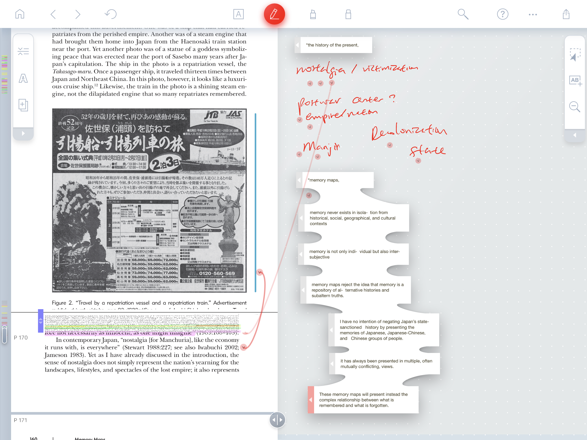Image resolution: width=587 pixels, height=440 pixels.
Task: Open the help question mark
Action: pos(502,14)
